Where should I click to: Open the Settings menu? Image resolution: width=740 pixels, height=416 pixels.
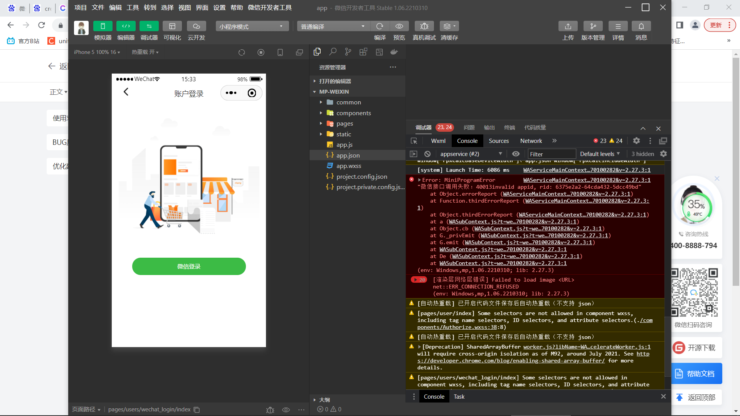click(x=219, y=8)
